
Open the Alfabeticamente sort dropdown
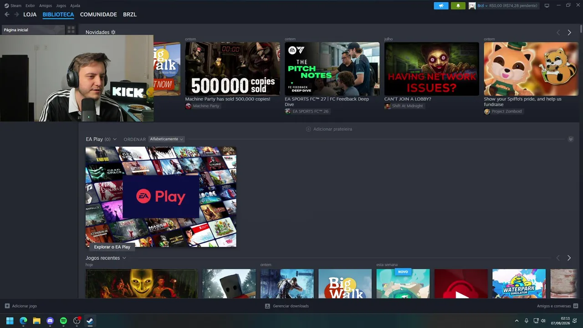(x=166, y=139)
